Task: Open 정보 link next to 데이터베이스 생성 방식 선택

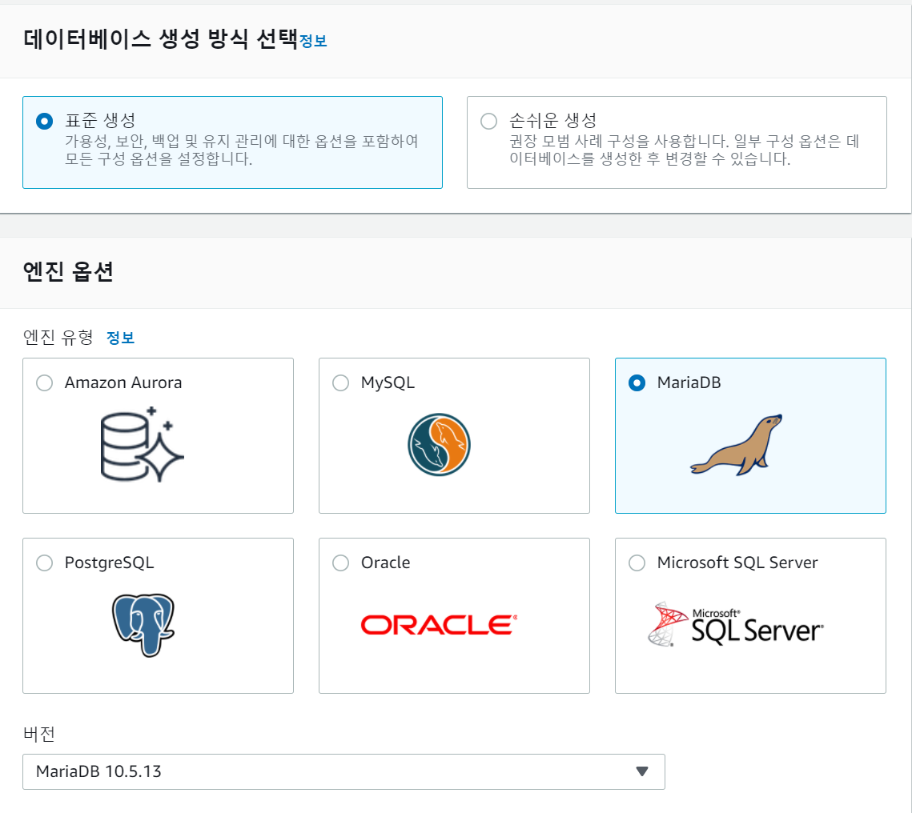Action: (x=313, y=42)
